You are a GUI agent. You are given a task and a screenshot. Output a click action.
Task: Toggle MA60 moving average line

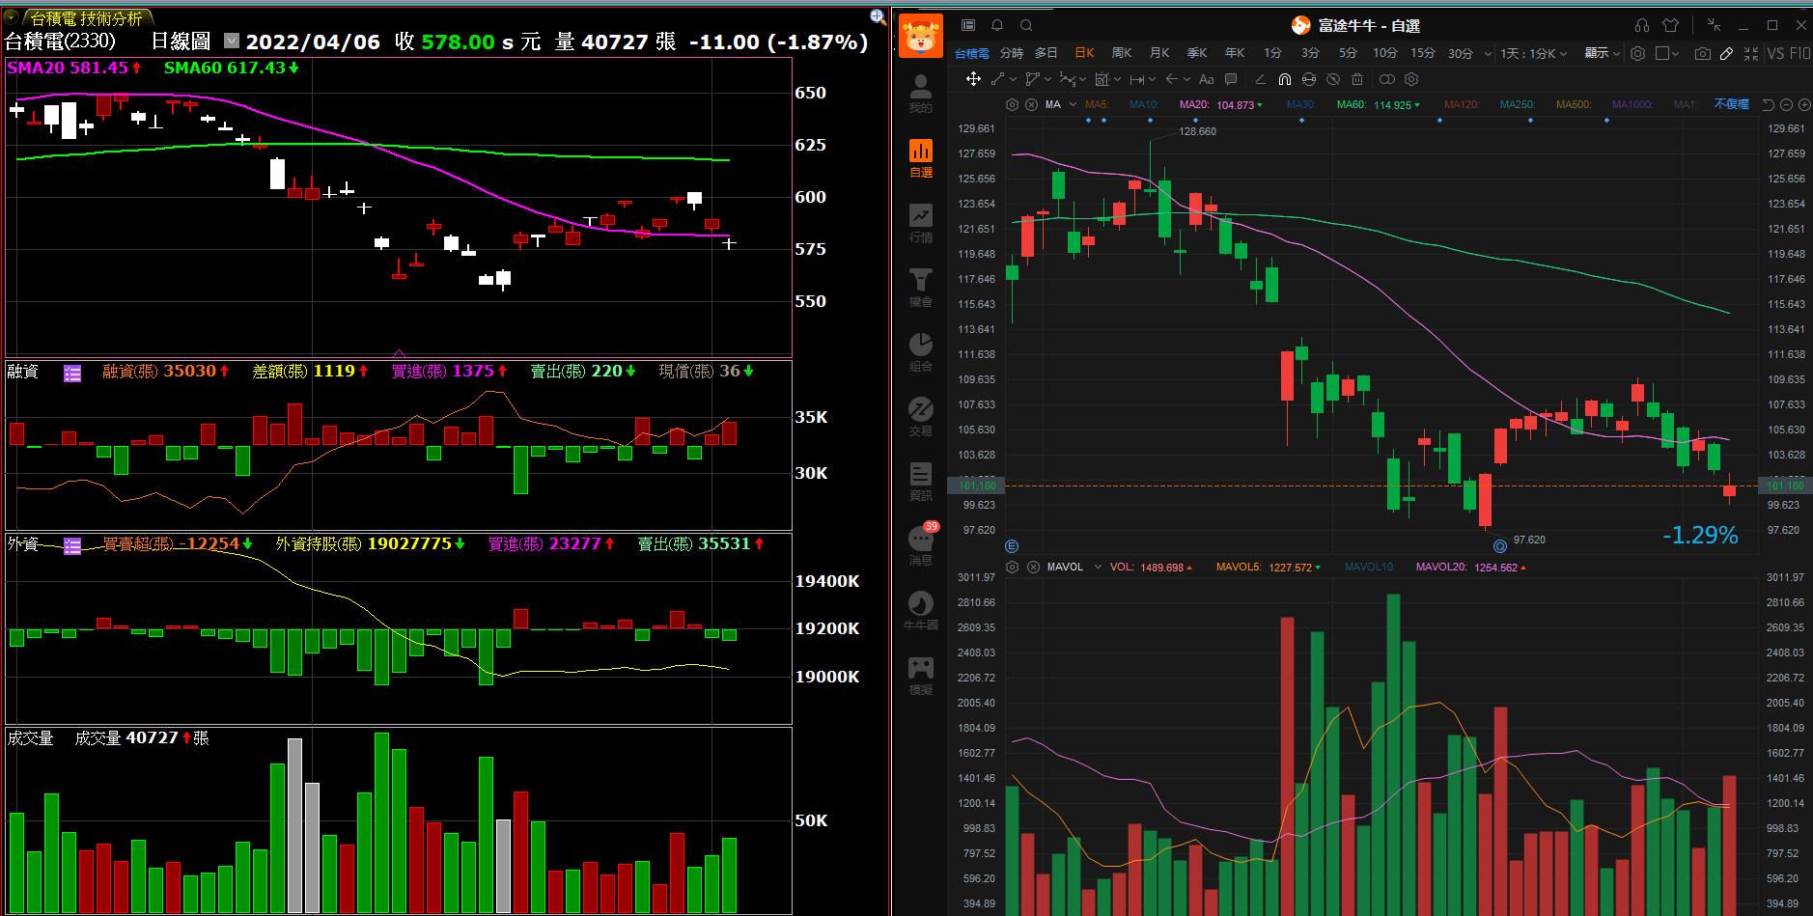[x=1352, y=104]
